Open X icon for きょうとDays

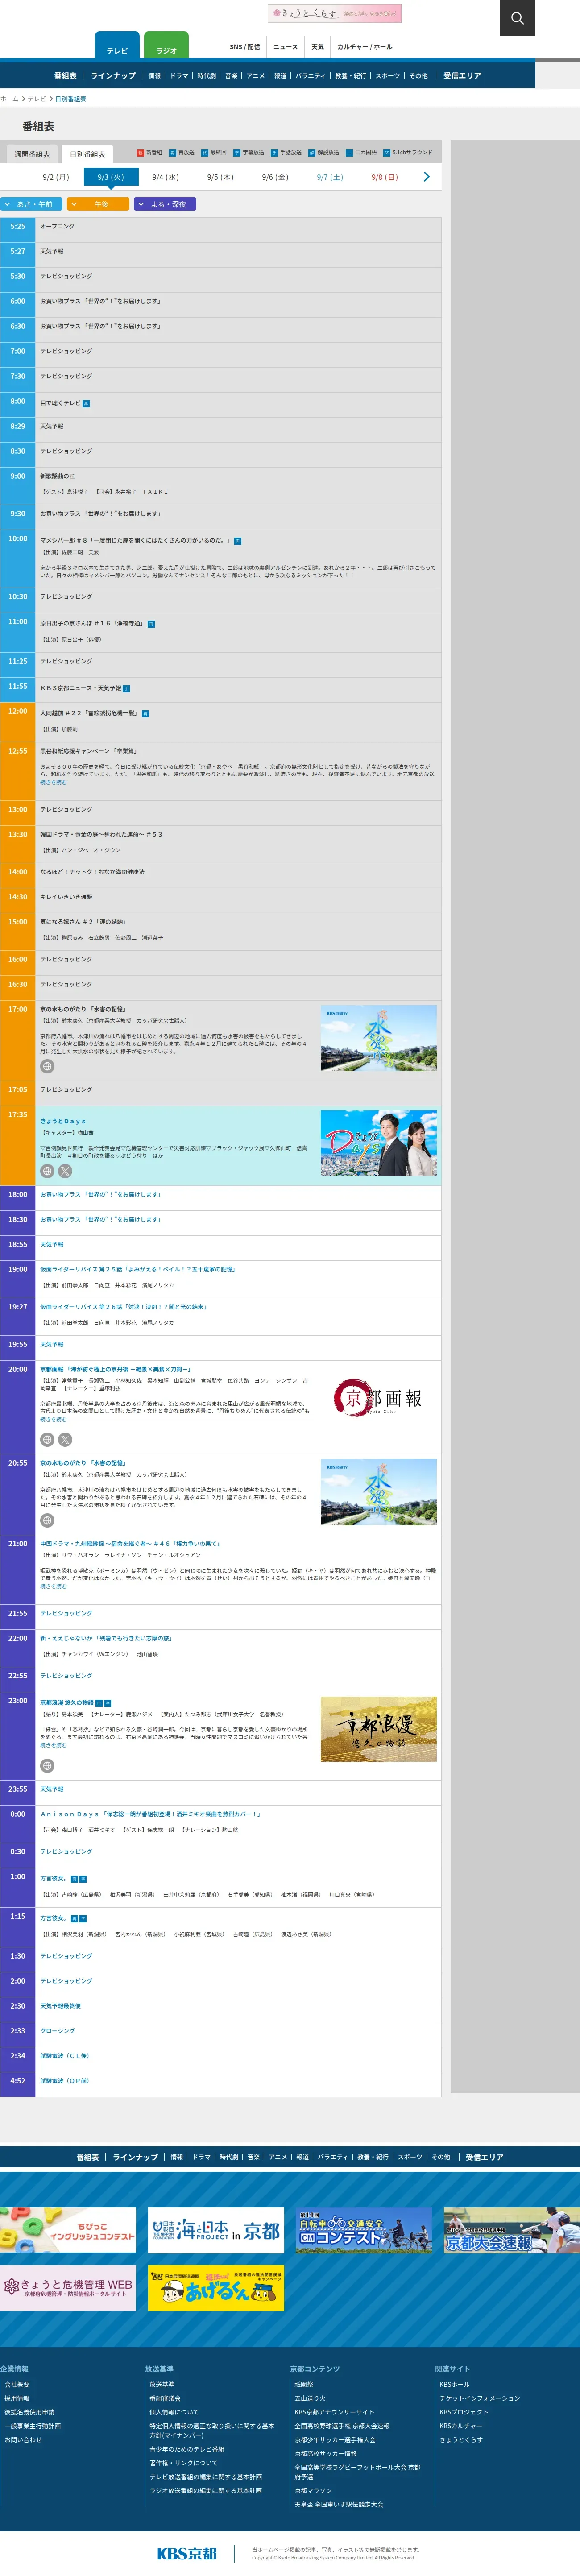(x=65, y=1171)
